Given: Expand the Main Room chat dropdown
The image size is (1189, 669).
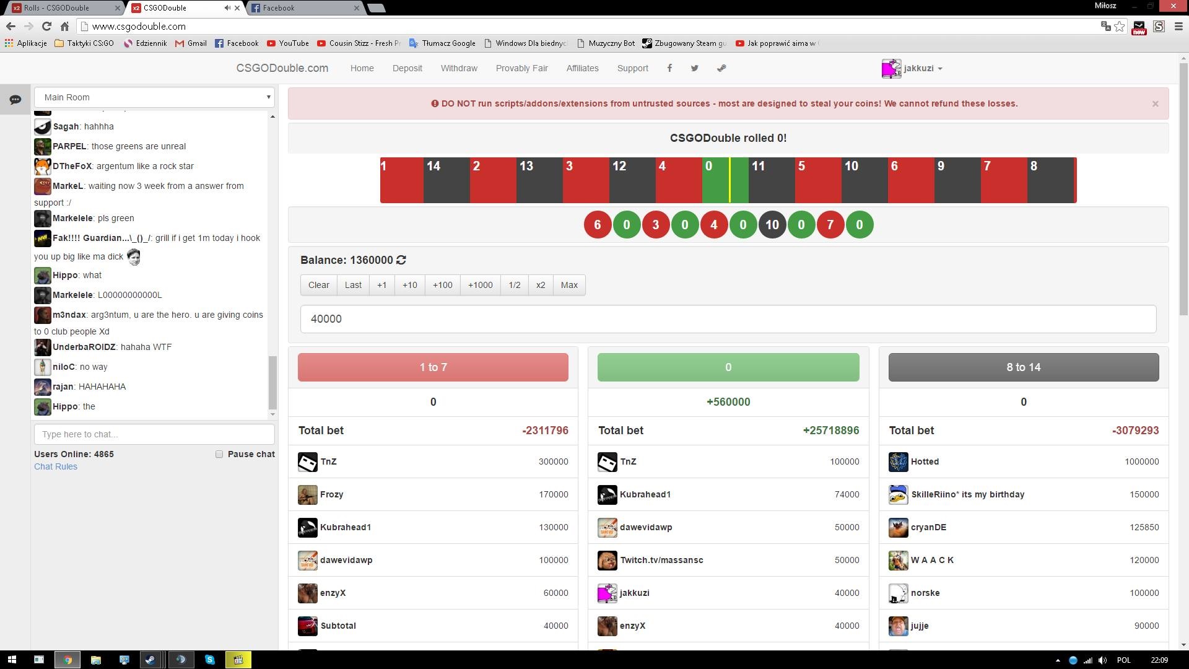Looking at the screenshot, I should point(154,97).
